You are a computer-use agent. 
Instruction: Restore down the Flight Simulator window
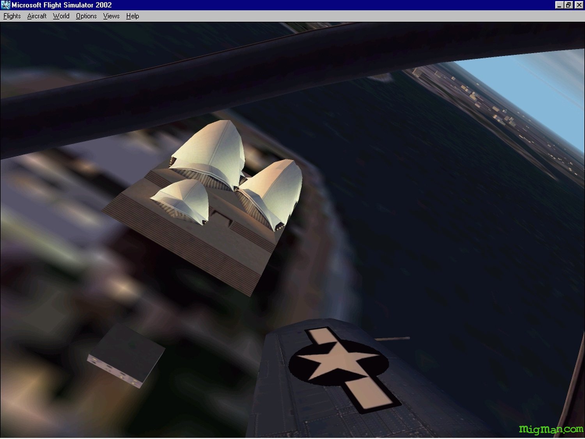point(569,5)
